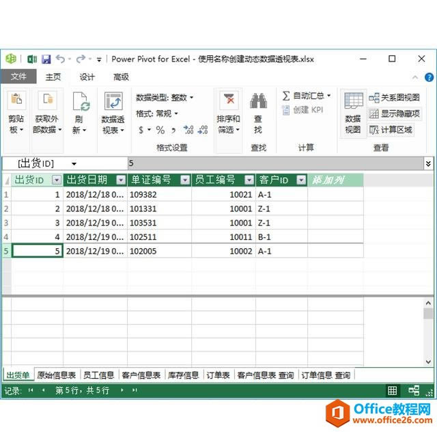
Task: Click the 获取外部数据 icon
Action: click(x=48, y=99)
